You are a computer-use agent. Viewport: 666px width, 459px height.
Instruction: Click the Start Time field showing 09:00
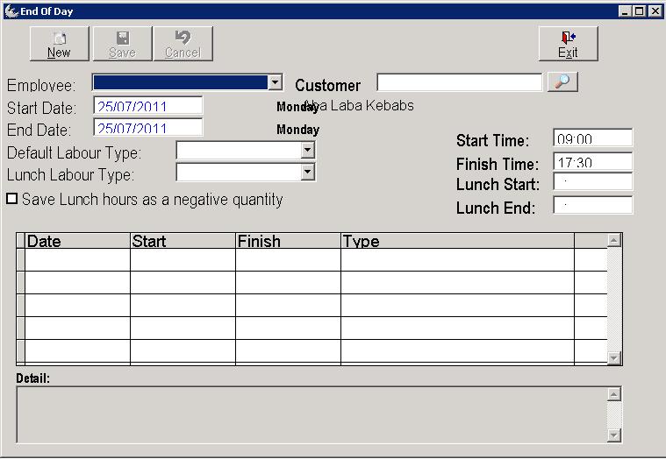tap(592, 139)
